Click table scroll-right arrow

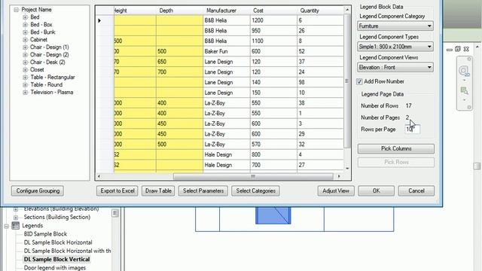coord(339,176)
